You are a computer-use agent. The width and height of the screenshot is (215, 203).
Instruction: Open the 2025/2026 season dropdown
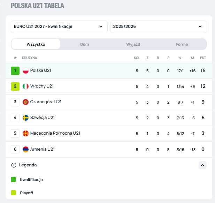pos(158,27)
